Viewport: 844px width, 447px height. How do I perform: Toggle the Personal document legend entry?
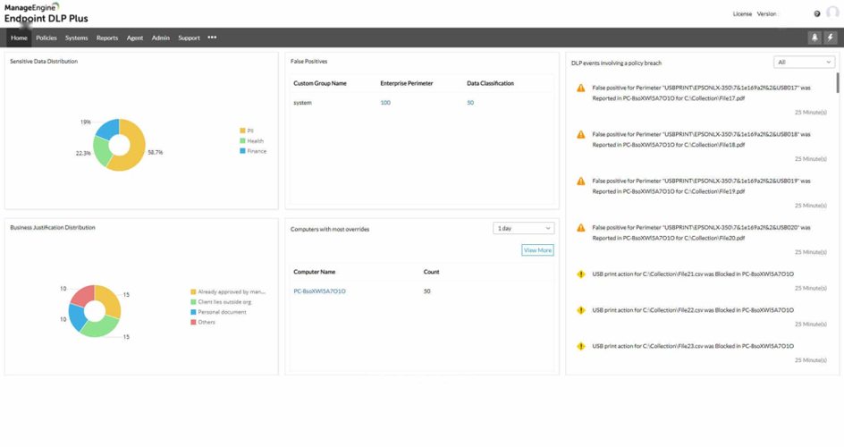pos(220,312)
